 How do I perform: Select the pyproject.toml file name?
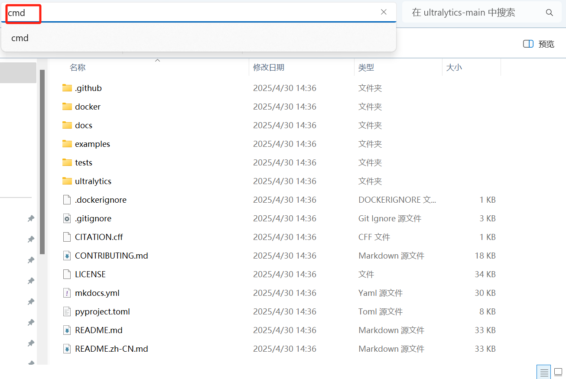pos(102,311)
